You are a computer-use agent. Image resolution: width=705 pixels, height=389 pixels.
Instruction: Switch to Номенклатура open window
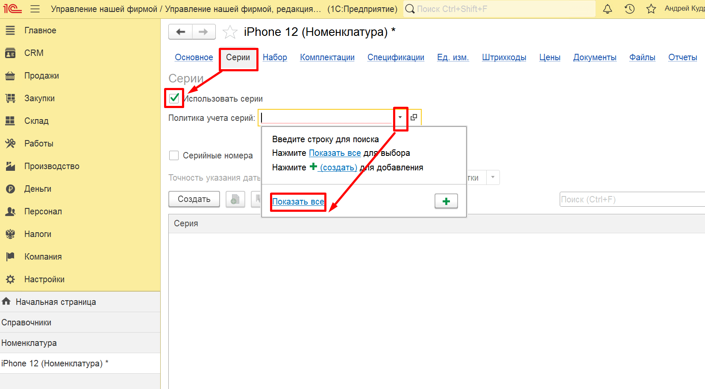[80, 343]
